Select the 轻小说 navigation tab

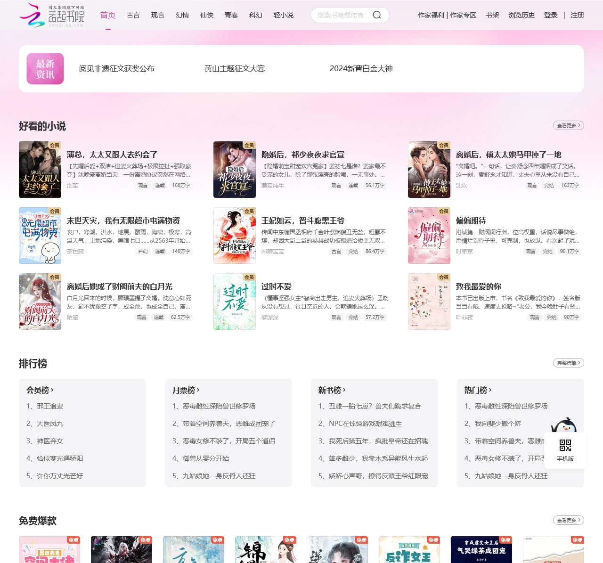(284, 15)
